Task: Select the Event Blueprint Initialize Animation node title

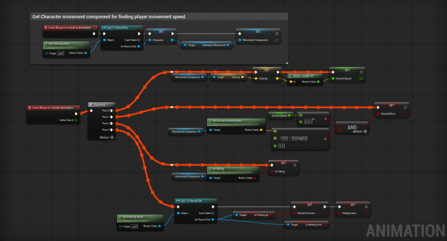Action: tap(69, 28)
